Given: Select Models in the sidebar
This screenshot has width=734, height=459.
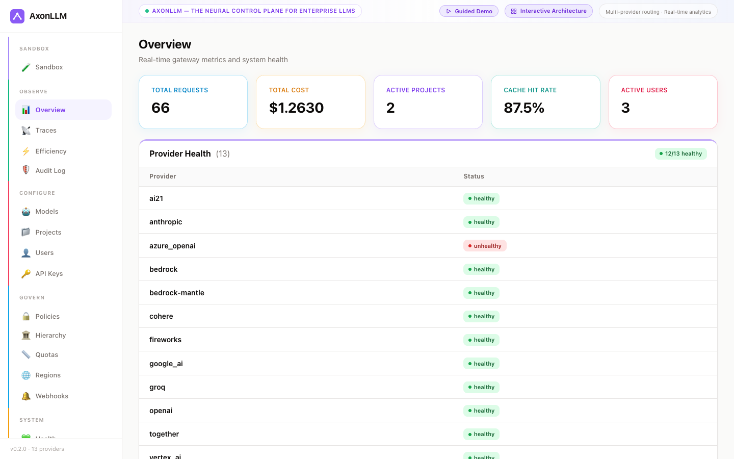Looking at the screenshot, I should [63, 212].
